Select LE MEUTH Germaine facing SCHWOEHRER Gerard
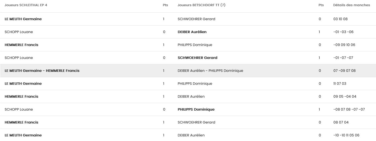 pos(23,19)
